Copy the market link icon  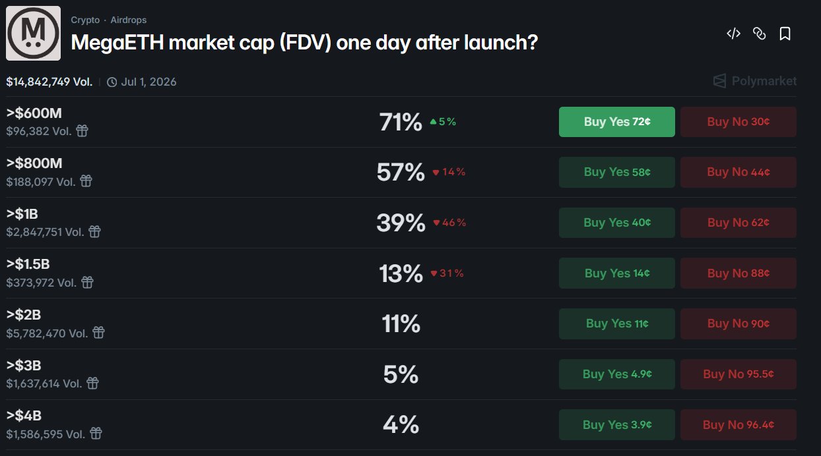click(x=759, y=34)
